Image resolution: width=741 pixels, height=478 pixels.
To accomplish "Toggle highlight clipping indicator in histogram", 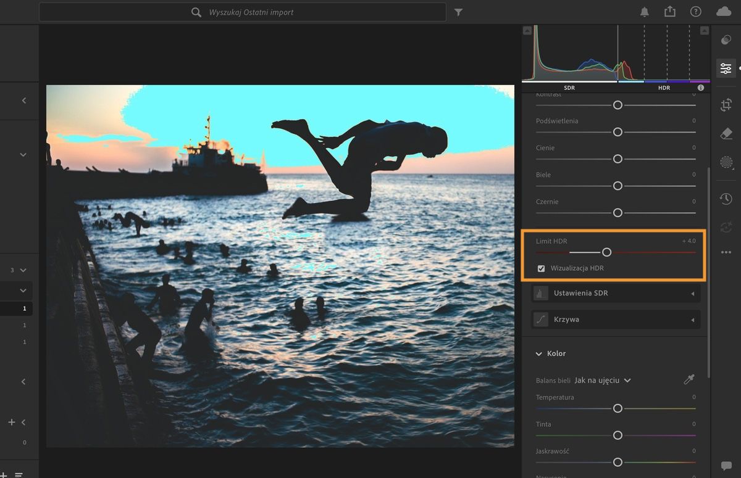I will point(704,30).
